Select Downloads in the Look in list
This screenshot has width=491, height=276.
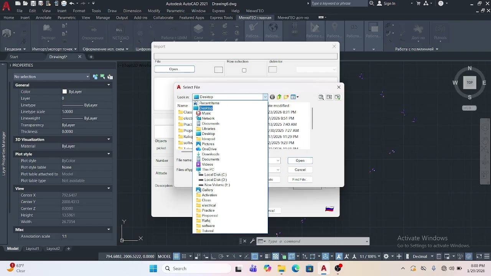[x=210, y=154]
